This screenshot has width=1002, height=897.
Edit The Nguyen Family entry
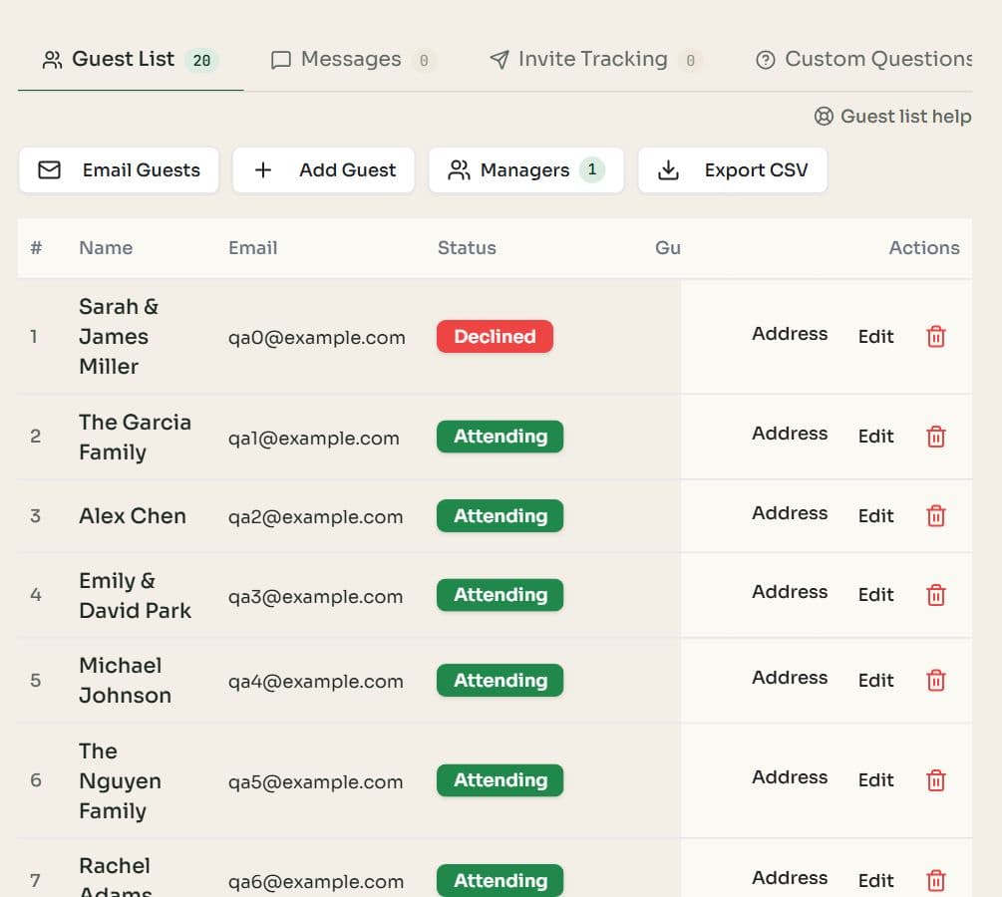pyautogui.click(x=875, y=780)
